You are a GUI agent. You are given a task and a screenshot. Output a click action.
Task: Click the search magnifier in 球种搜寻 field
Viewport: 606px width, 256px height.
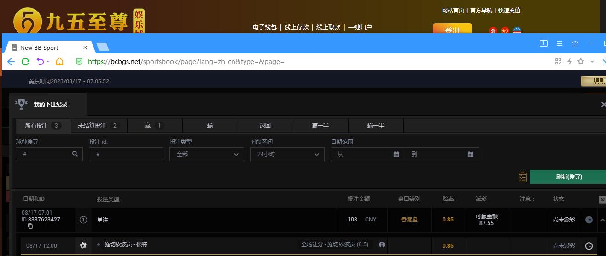(x=75, y=154)
